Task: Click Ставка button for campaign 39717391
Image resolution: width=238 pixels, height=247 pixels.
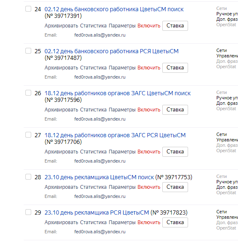Action: [175, 26]
